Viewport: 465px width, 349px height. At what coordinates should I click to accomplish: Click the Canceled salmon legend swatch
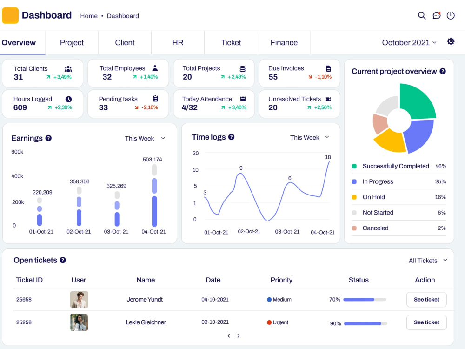354,228
